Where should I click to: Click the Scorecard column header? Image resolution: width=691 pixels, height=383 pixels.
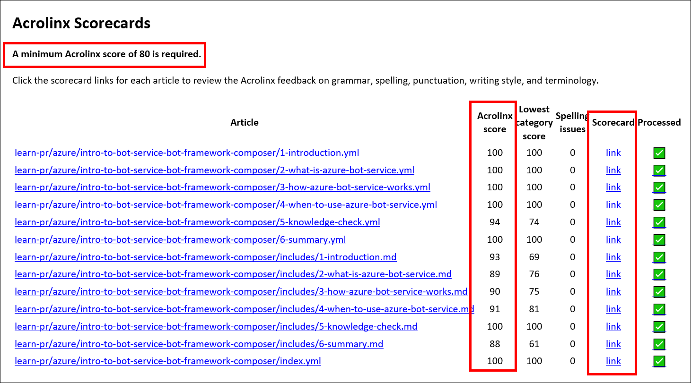(613, 122)
